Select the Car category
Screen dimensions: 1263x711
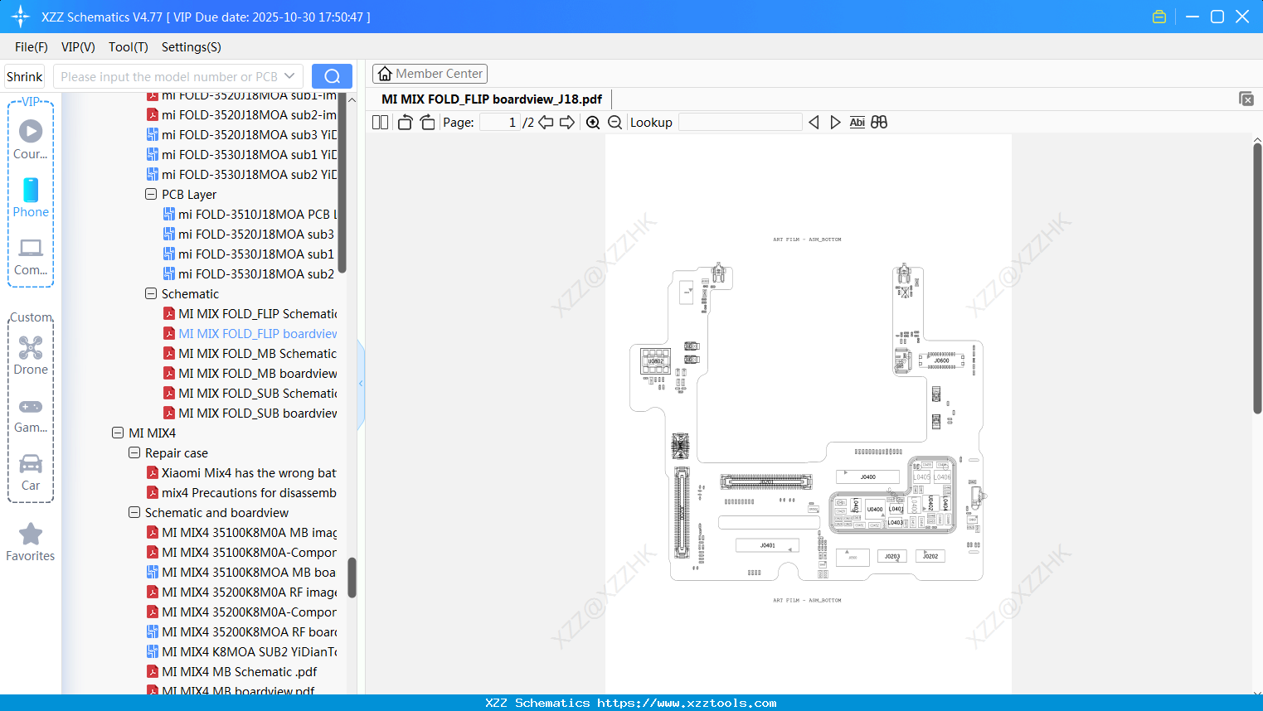pyautogui.click(x=31, y=472)
